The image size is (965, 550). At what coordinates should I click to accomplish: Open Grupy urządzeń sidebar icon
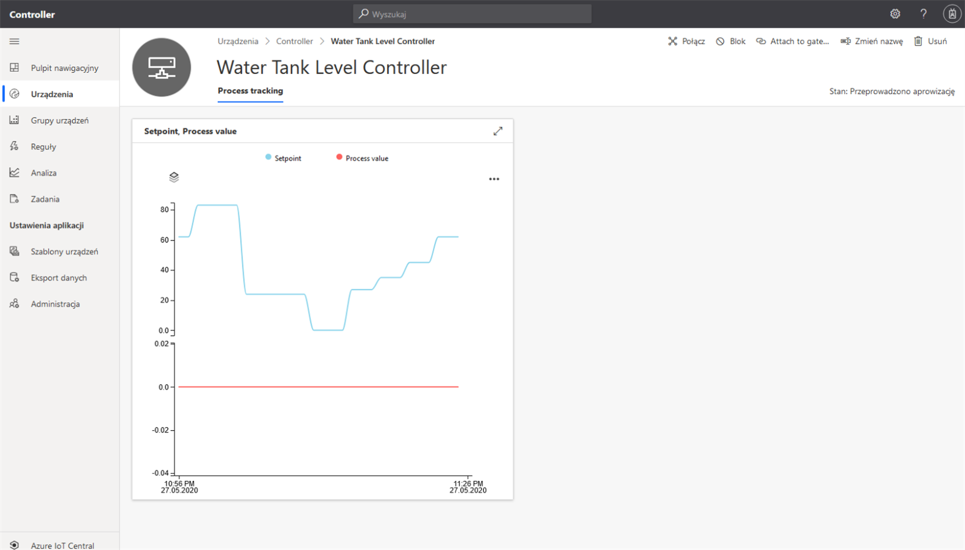tap(14, 120)
